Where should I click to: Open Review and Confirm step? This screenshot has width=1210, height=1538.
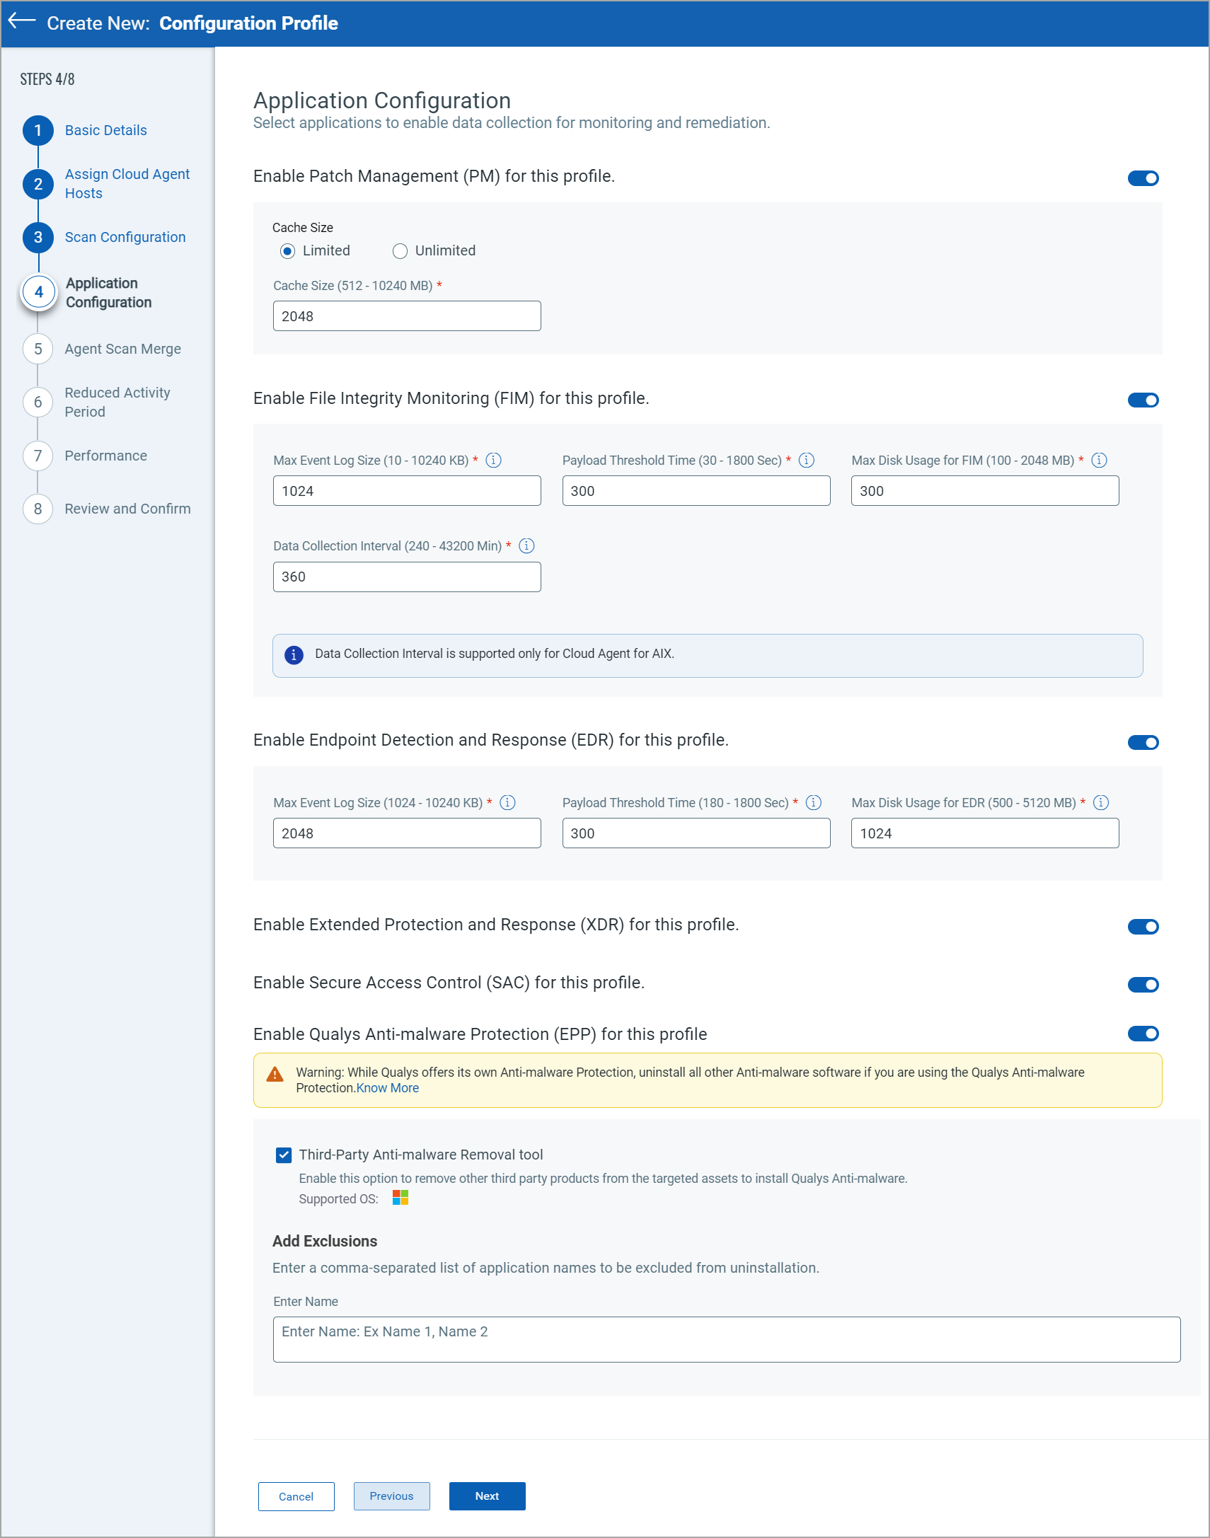127,509
